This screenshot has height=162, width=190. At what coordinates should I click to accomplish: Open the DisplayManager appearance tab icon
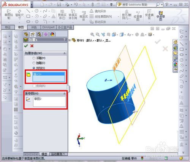(52, 34)
